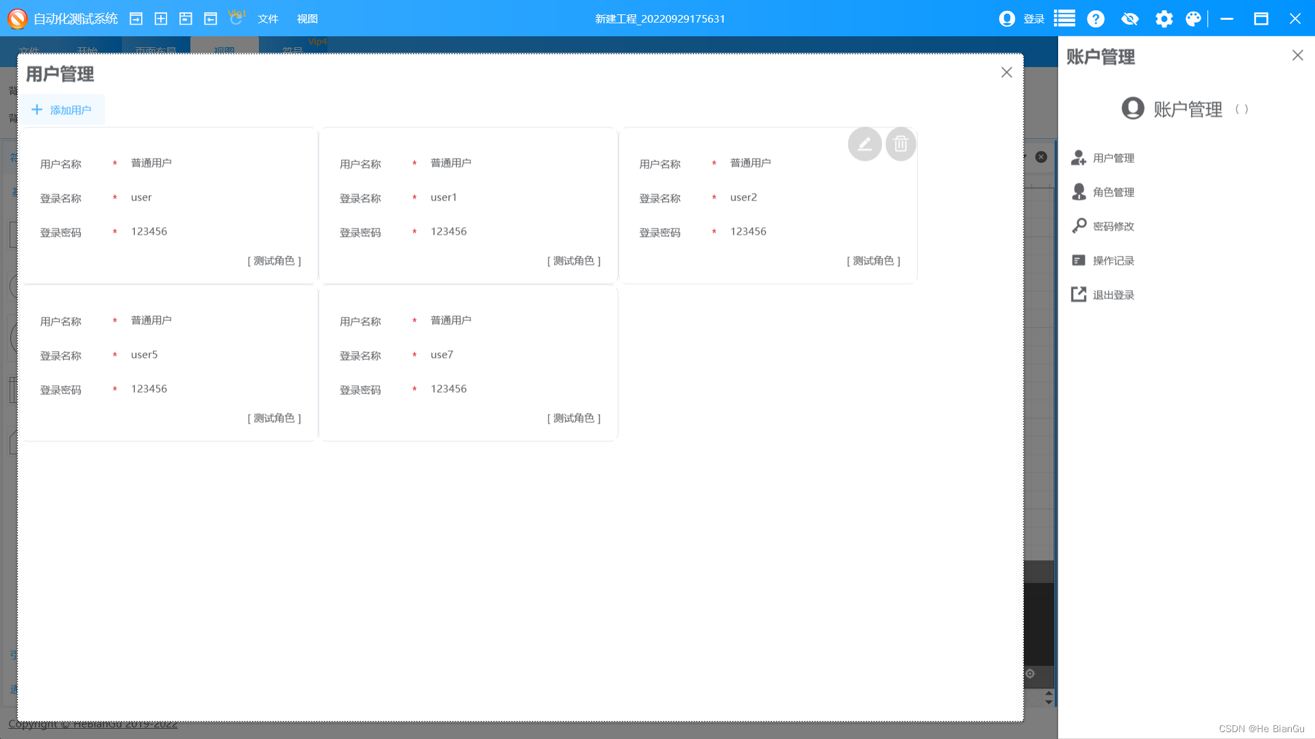Delete user2 using the trash icon
The width and height of the screenshot is (1315, 739).
pyautogui.click(x=901, y=144)
